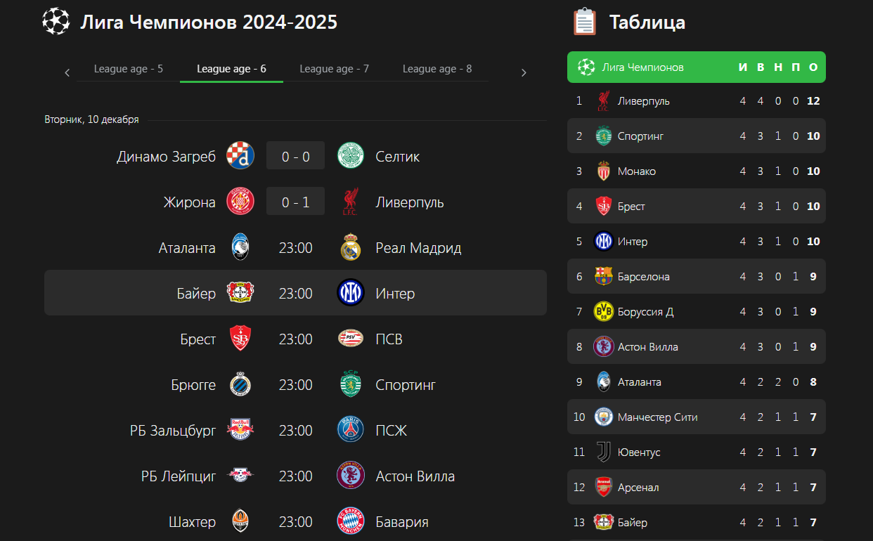Click the PSG crest next to ПСЖ
The image size is (873, 541).
click(x=351, y=430)
